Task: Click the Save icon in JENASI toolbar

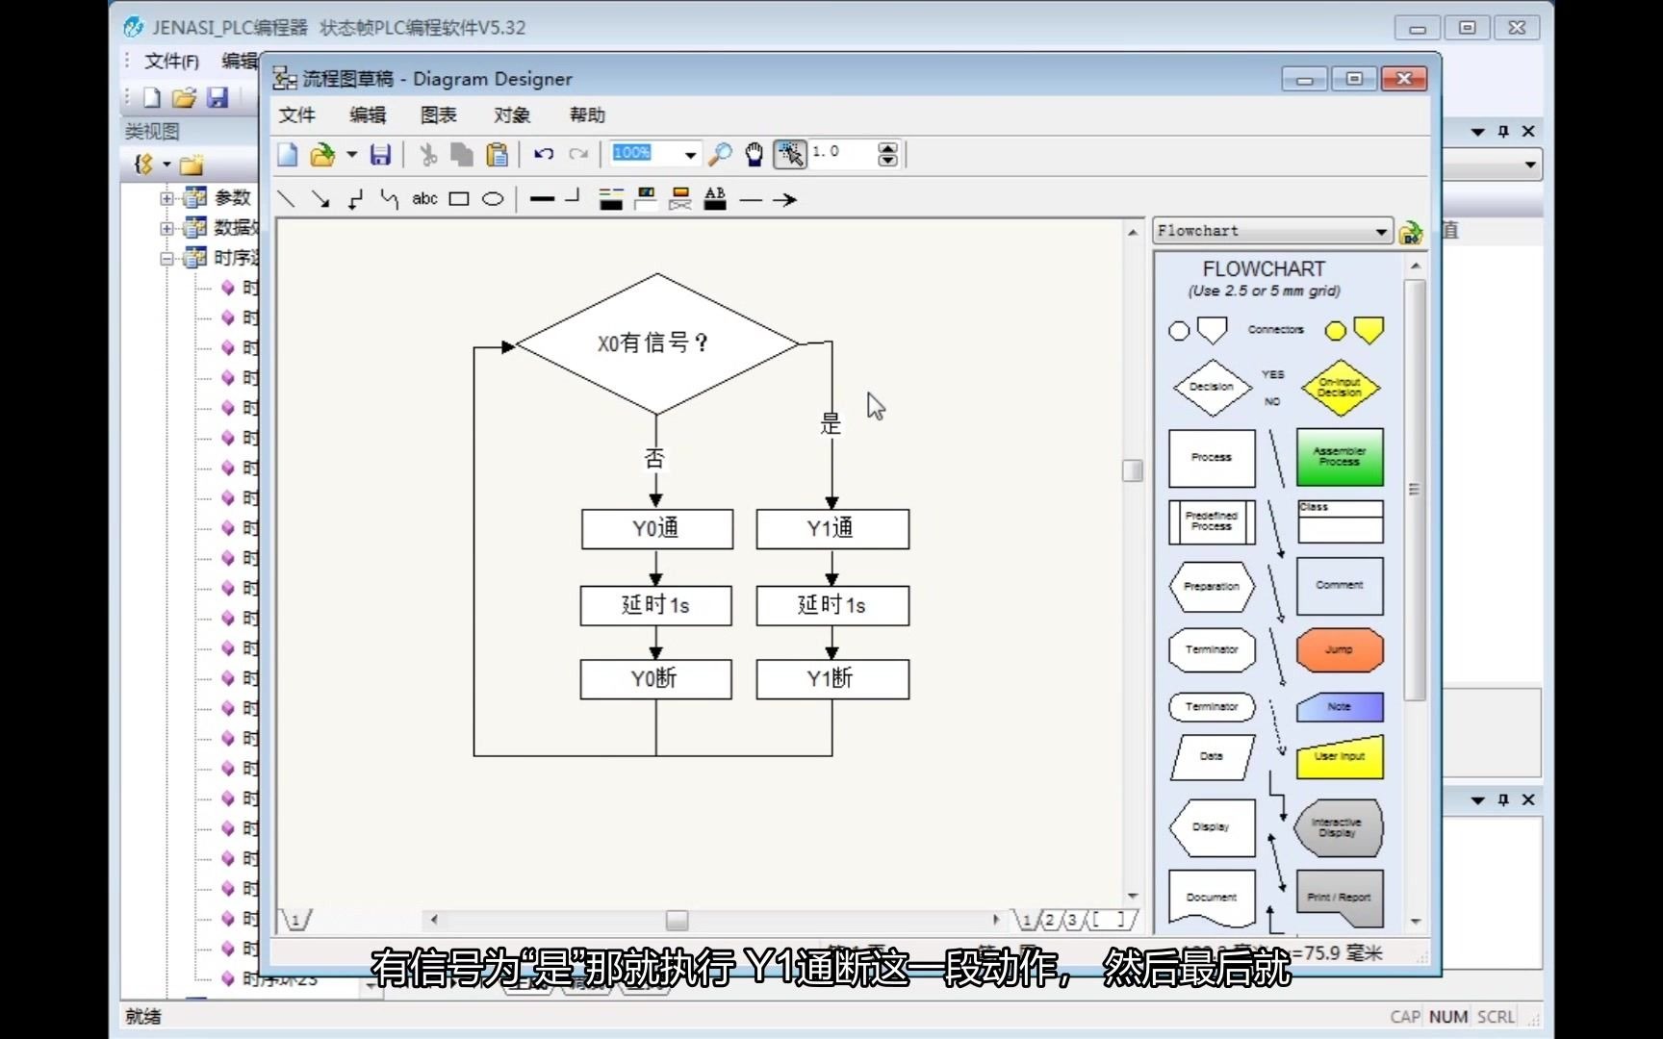Action: coord(217,97)
